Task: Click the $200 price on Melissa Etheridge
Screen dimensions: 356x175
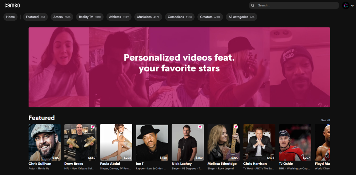Action: (235, 158)
